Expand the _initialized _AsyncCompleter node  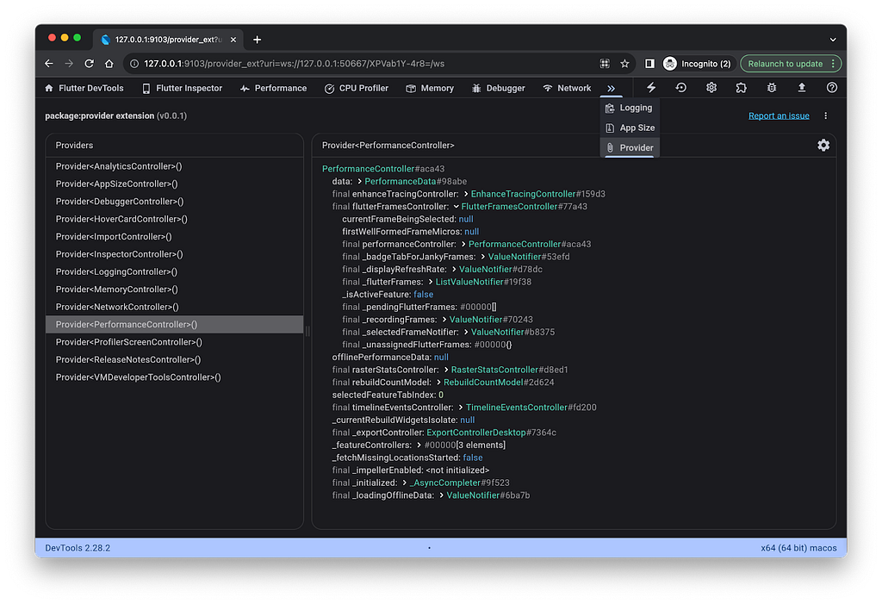point(404,483)
